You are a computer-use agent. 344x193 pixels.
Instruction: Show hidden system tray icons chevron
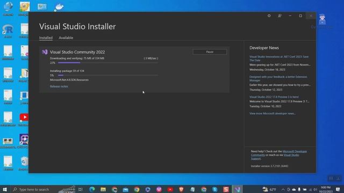click(283, 189)
